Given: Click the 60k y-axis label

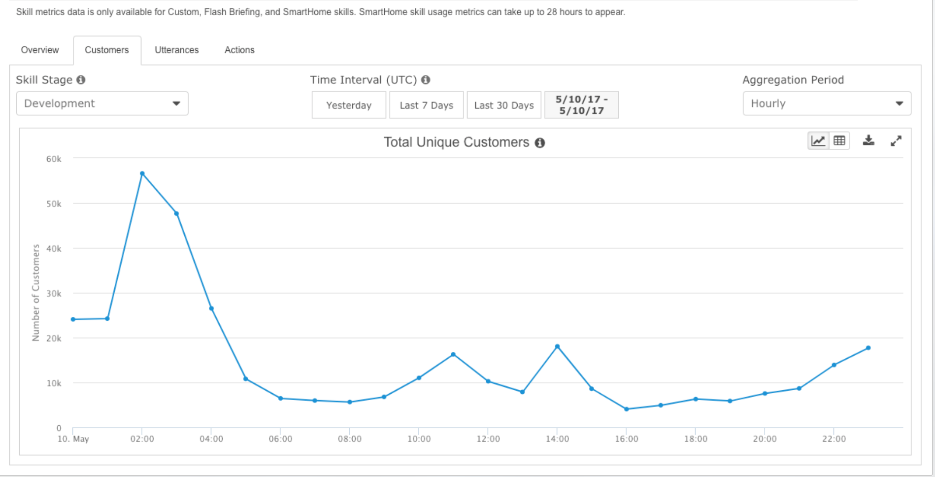Looking at the screenshot, I should pos(54,159).
